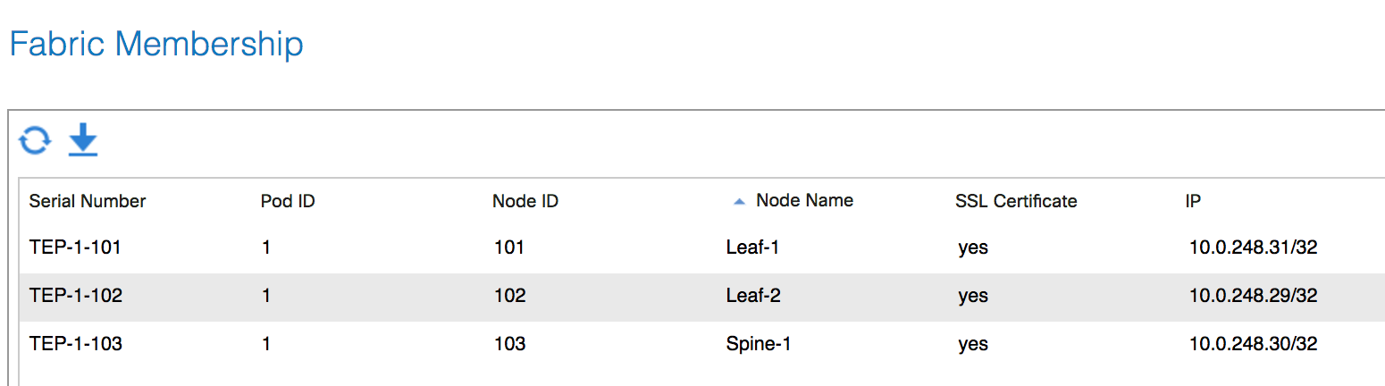Click the Fabric Membership page title
The height and width of the screenshot is (386, 1385).
pos(156,44)
